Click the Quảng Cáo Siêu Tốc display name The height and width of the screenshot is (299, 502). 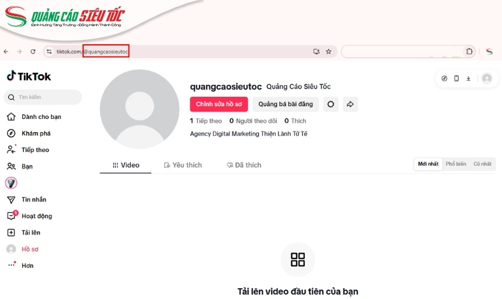click(298, 87)
